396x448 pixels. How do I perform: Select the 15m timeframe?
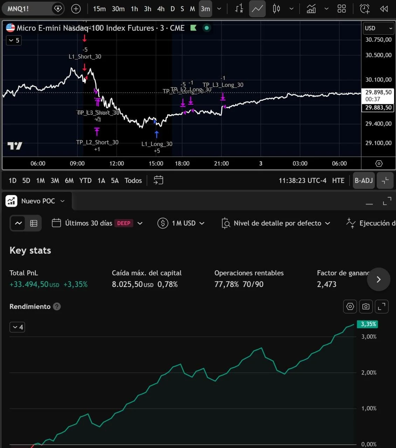coord(99,9)
